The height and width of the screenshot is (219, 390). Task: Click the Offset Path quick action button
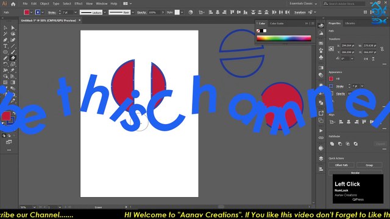[341, 165]
